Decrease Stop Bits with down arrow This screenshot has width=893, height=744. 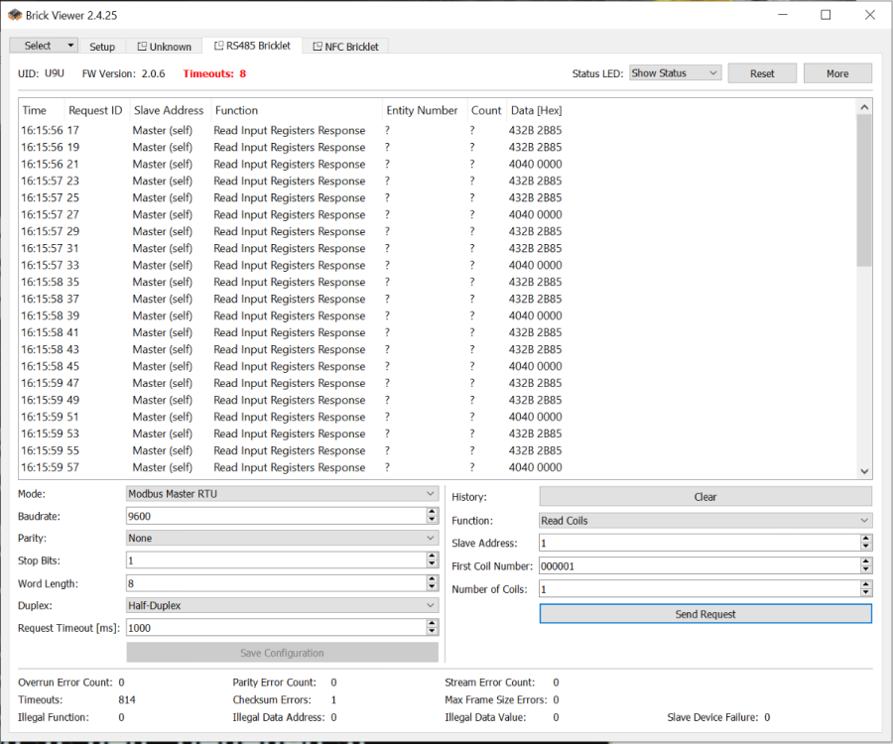[x=432, y=564]
